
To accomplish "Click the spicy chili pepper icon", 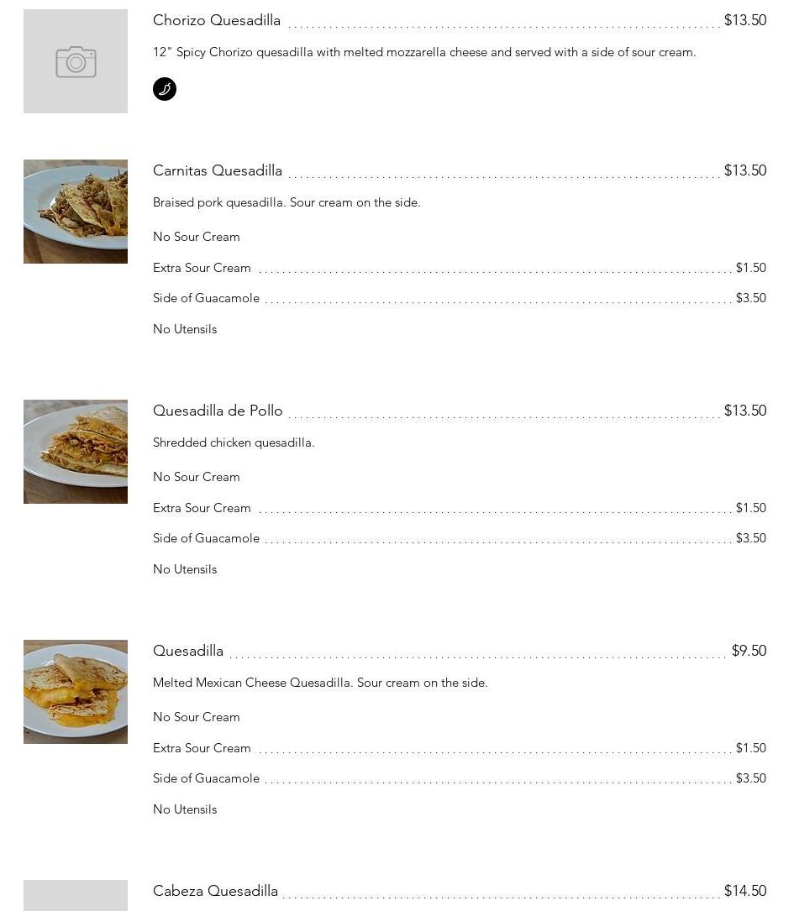I will click(x=165, y=89).
